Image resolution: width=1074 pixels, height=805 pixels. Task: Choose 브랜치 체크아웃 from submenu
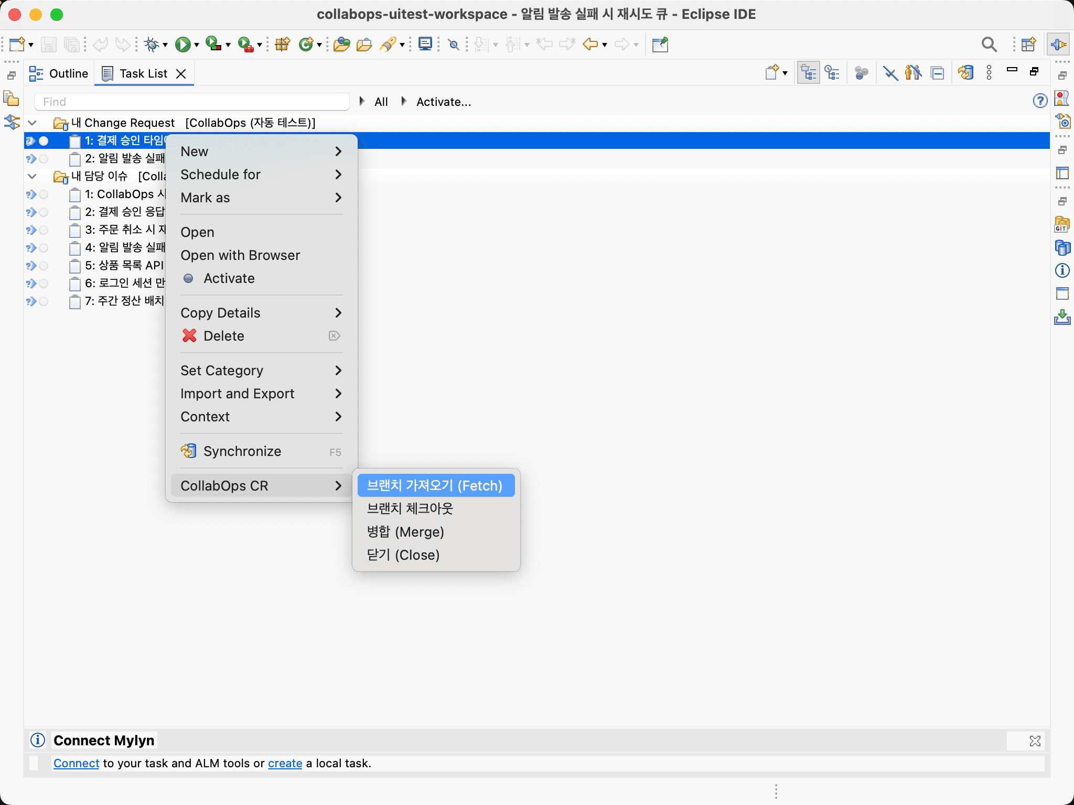tap(436, 508)
